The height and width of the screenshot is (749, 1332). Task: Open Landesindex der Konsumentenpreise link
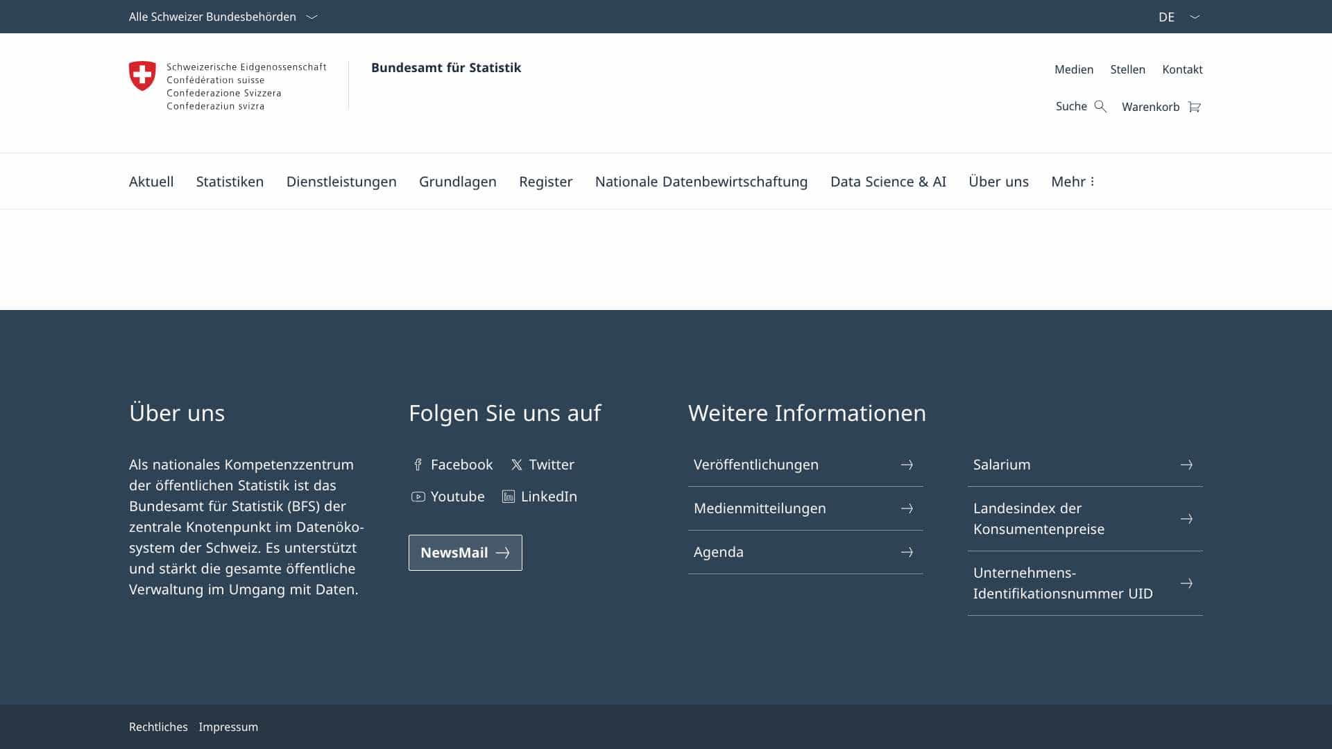pyautogui.click(x=1085, y=519)
